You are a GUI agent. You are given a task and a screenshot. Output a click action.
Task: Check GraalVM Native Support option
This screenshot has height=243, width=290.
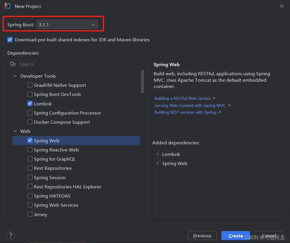[30, 85]
